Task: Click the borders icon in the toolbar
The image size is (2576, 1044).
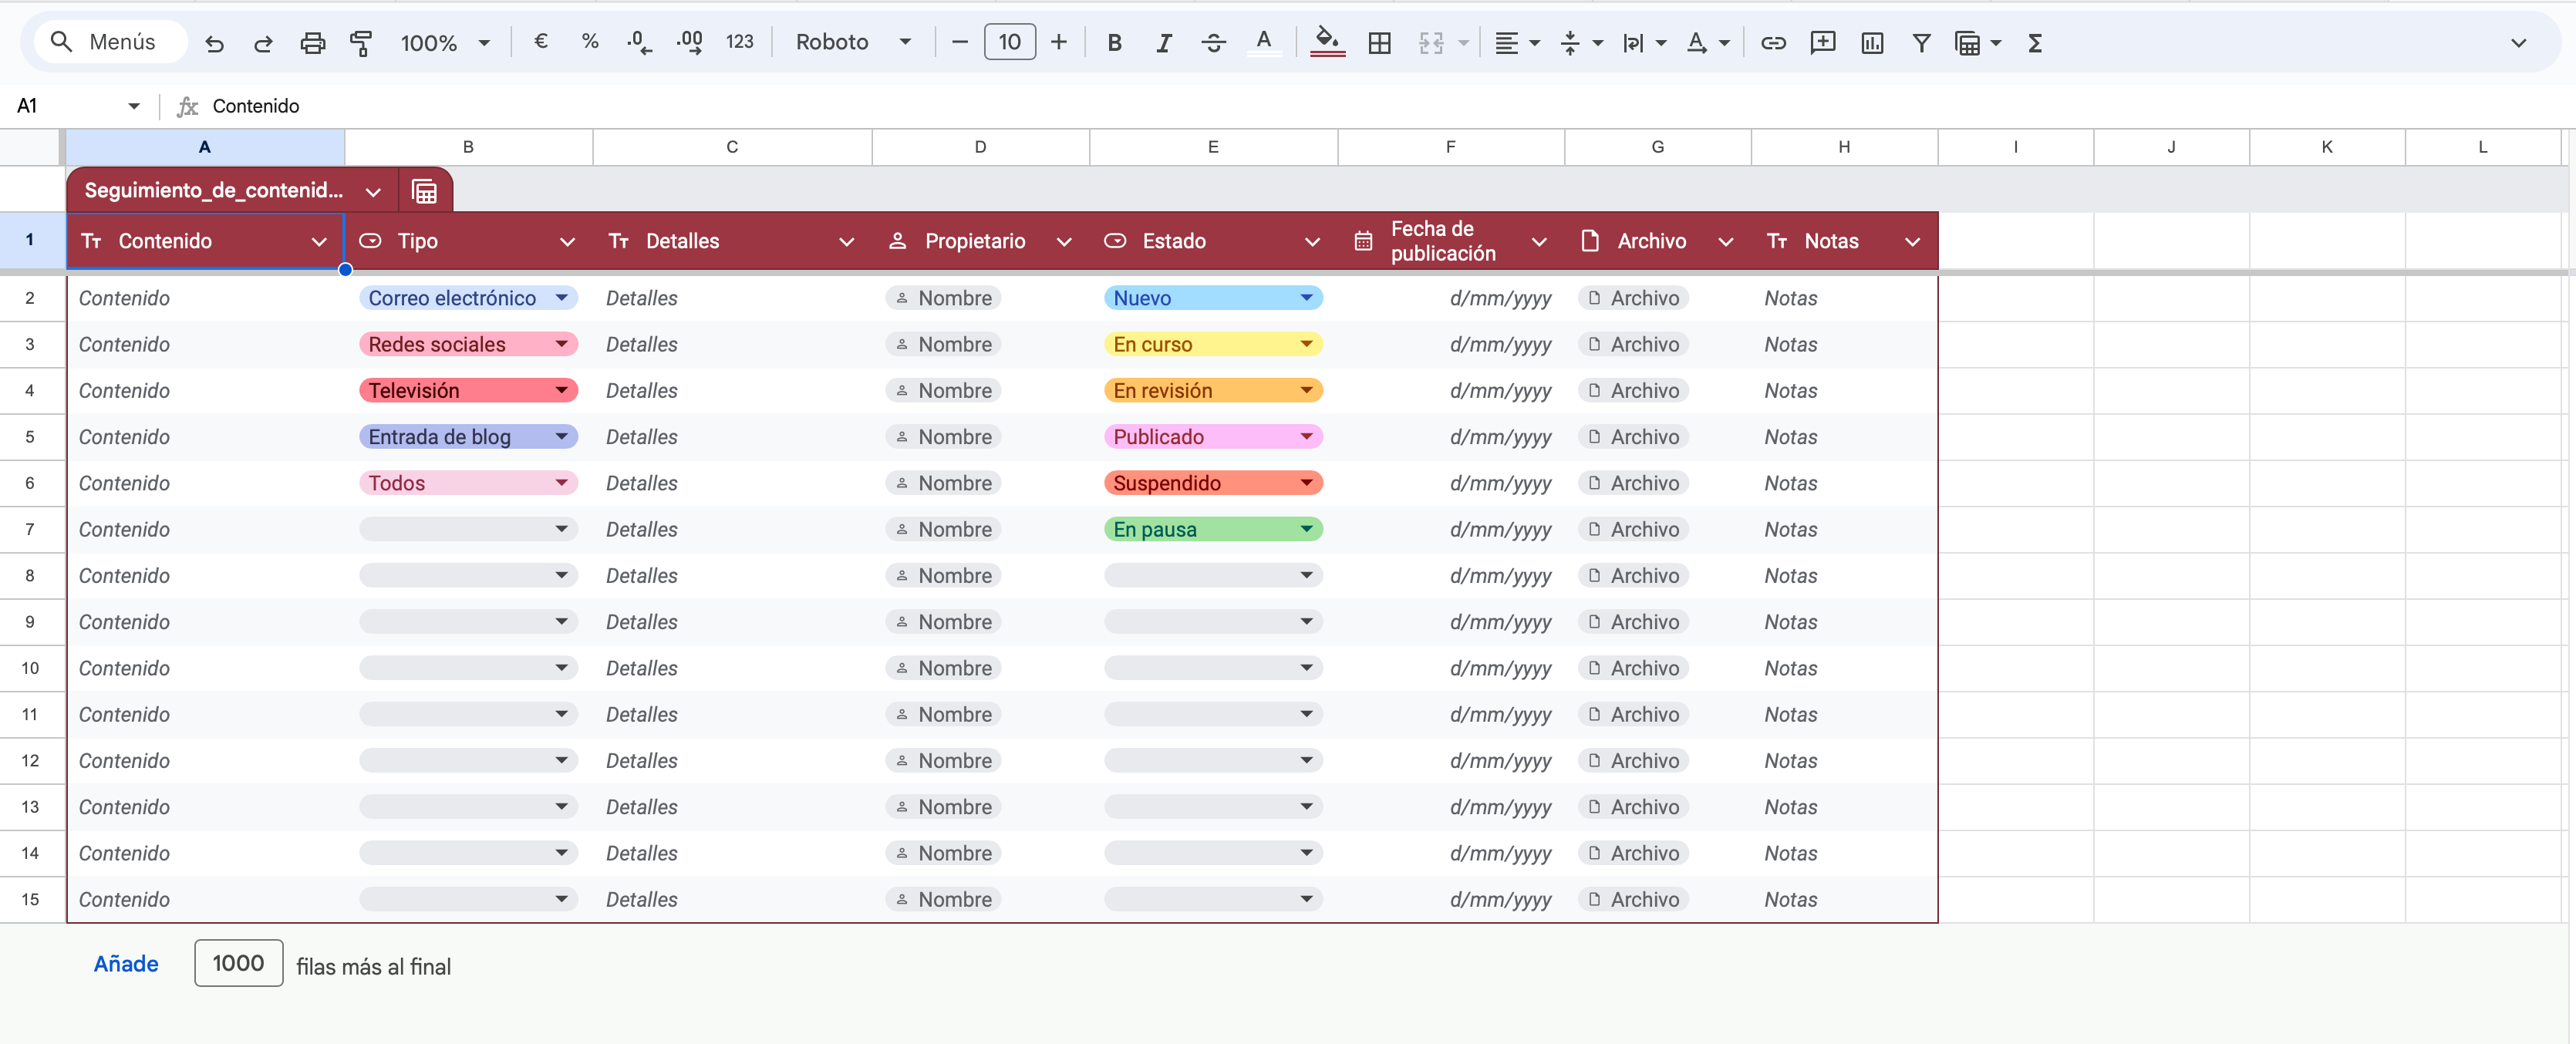Action: pos(1380,42)
